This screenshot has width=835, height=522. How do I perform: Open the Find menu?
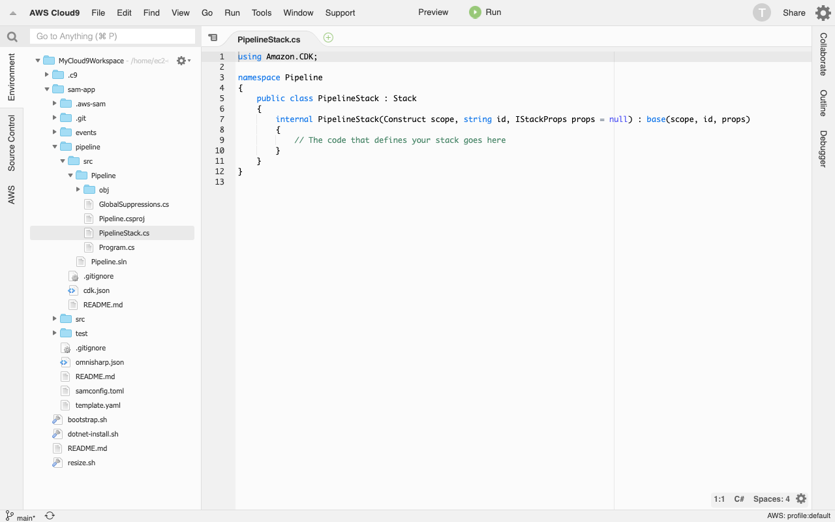(151, 12)
